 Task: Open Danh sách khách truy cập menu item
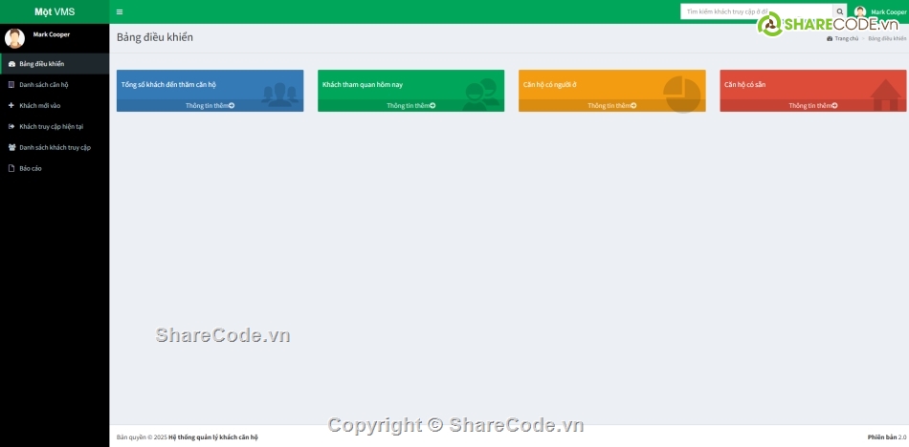click(x=55, y=147)
